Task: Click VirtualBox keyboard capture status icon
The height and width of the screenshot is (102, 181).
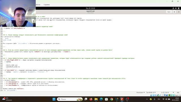Action: pos(174,95)
